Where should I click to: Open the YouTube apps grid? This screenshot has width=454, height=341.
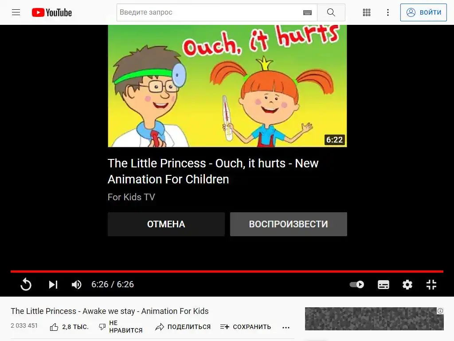click(x=367, y=12)
